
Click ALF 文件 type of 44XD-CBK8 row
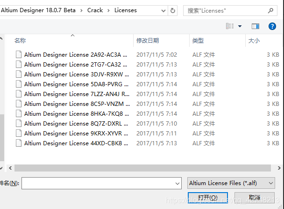click(x=204, y=143)
